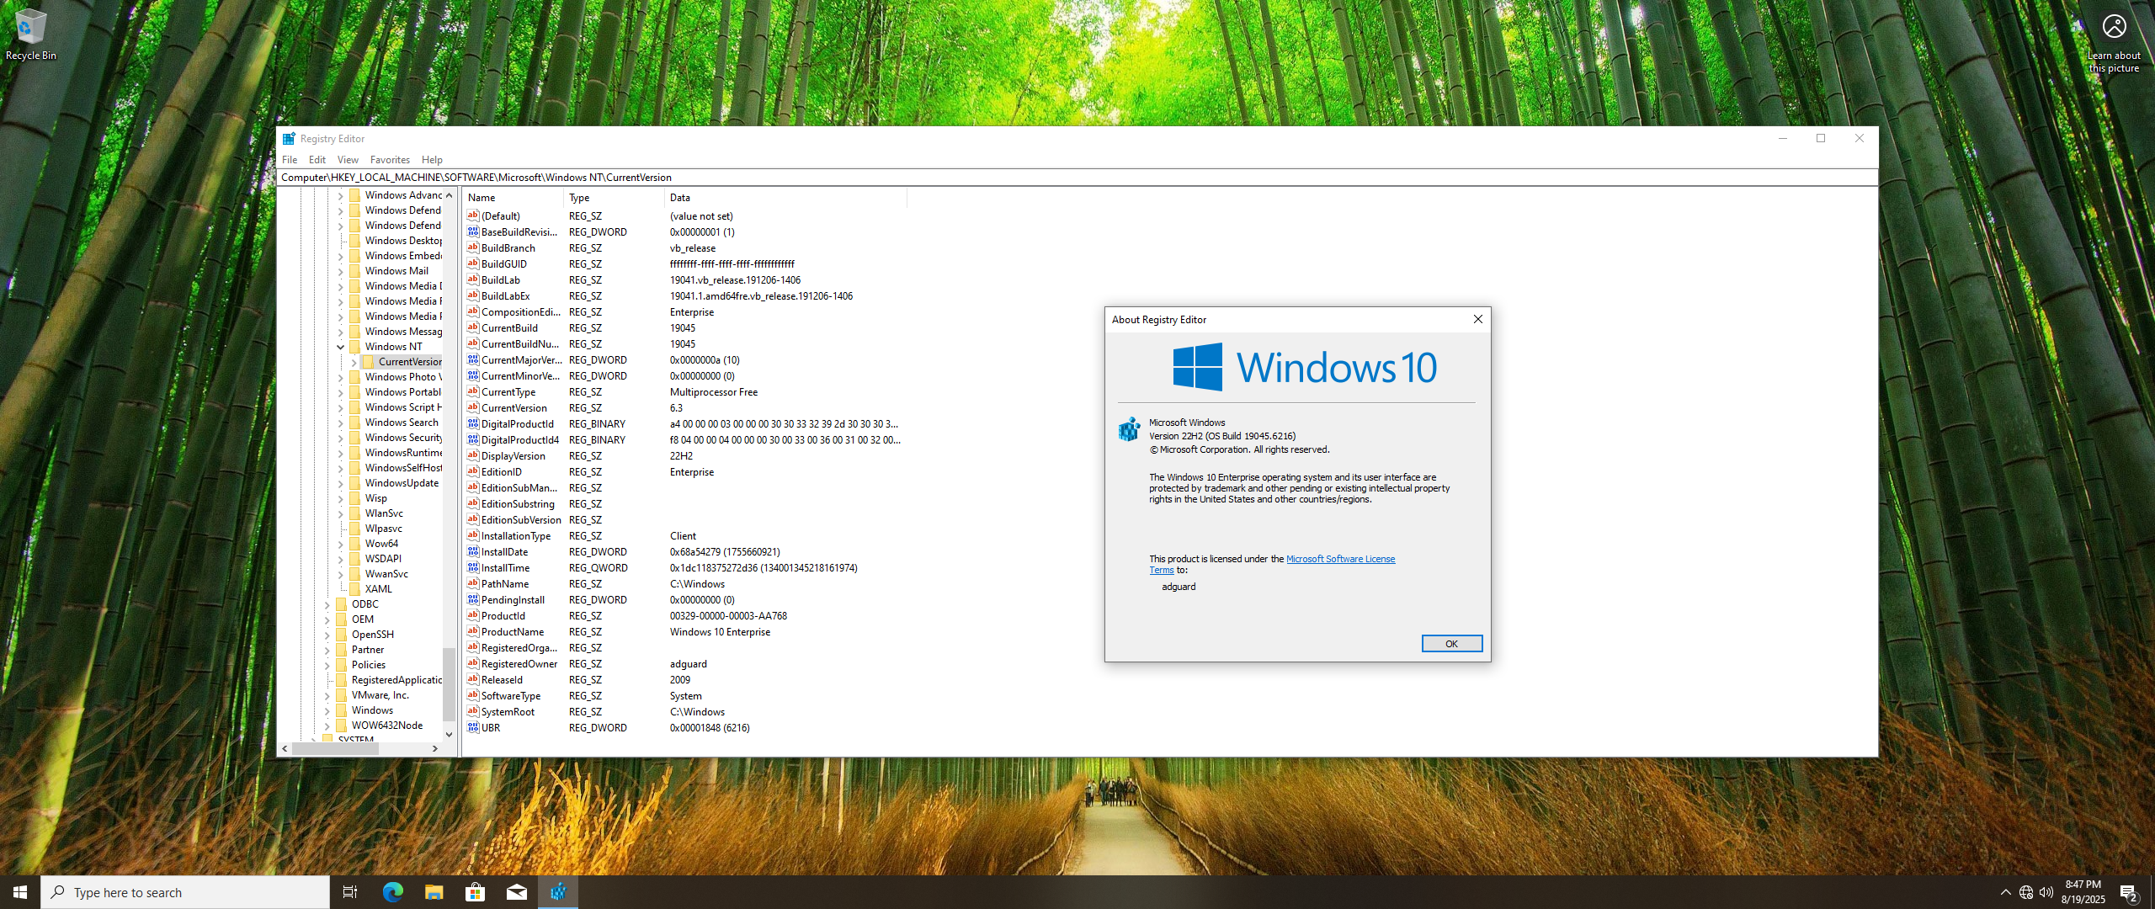This screenshot has height=909, width=2155.
Task: Click OK in About Registry Editor
Action: [1452, 644]
